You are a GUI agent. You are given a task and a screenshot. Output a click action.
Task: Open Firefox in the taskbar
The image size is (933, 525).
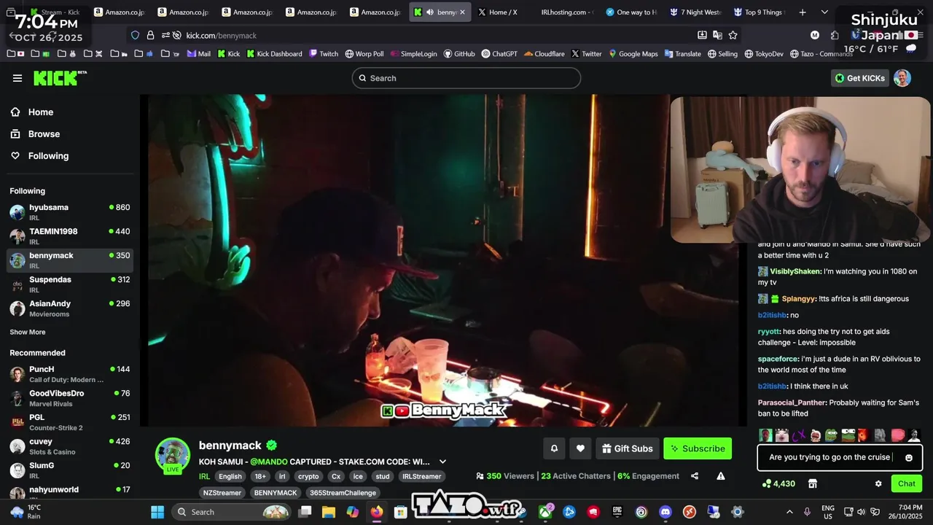tap(376, 512)
